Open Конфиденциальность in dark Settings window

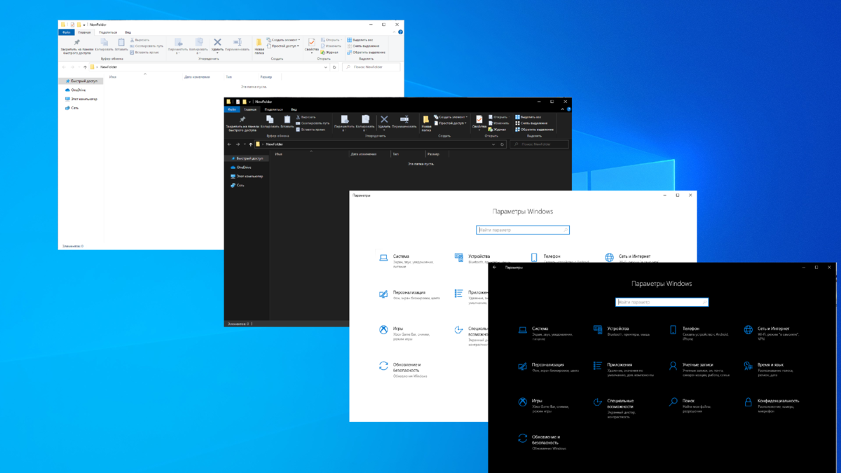coord(772,404)
